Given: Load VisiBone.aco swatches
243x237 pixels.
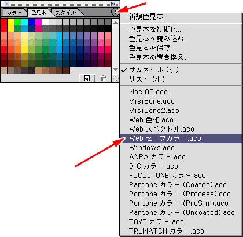Looking at the screenshot, I should pyautogui.click(x=181, y=101).
